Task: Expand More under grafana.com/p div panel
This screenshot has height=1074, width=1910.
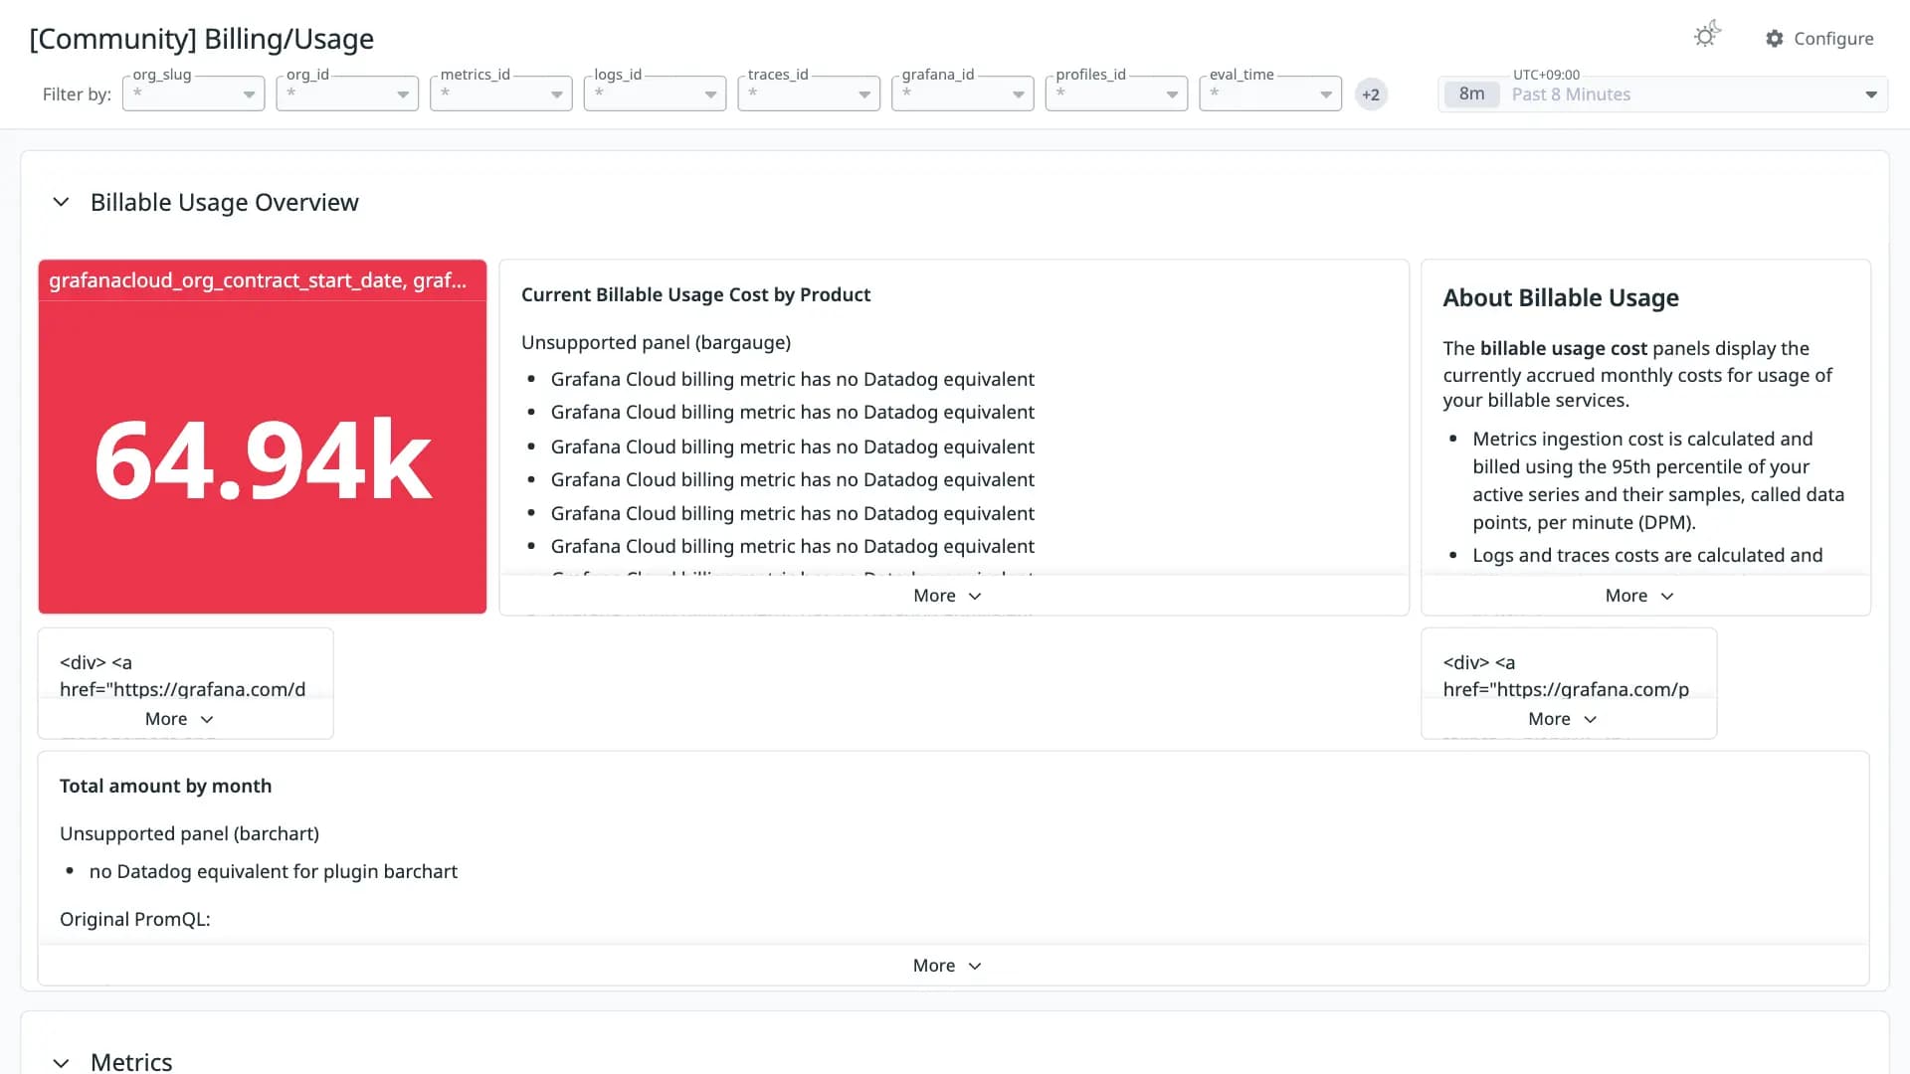Action: point(1563,719)
